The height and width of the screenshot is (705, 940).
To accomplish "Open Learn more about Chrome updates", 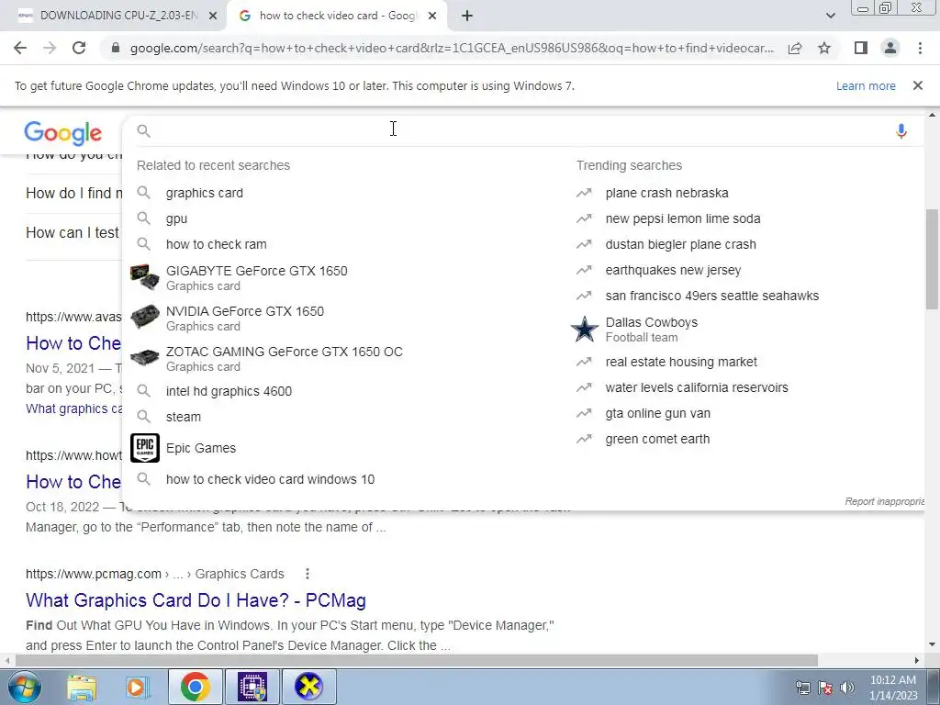I will point(866,85).
